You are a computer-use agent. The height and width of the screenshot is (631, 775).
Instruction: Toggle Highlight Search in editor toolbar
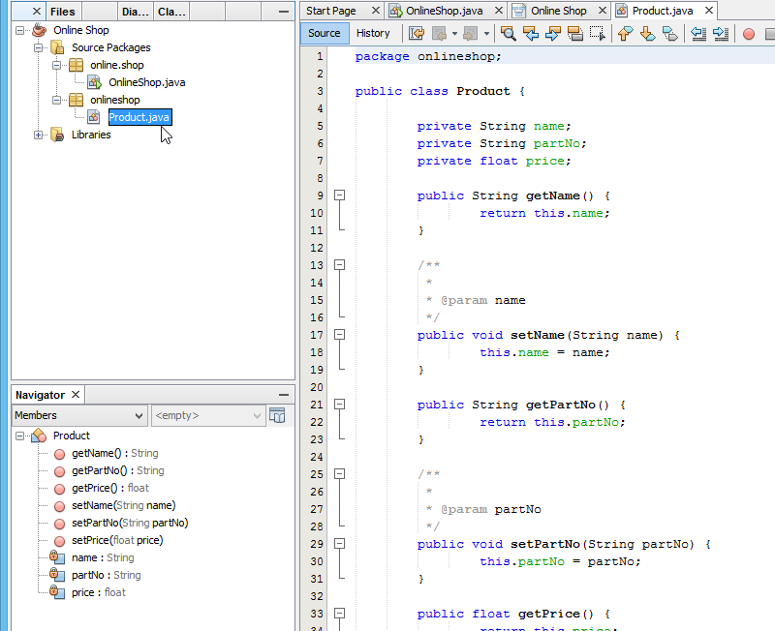[575, 34]
